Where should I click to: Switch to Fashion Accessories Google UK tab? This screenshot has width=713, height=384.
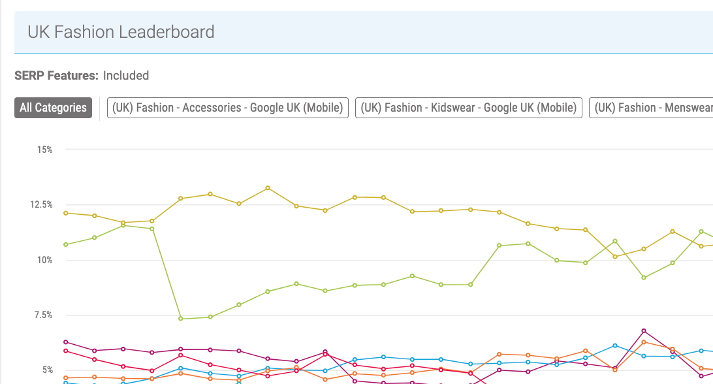pyautogui.click(x=228, y=108)
